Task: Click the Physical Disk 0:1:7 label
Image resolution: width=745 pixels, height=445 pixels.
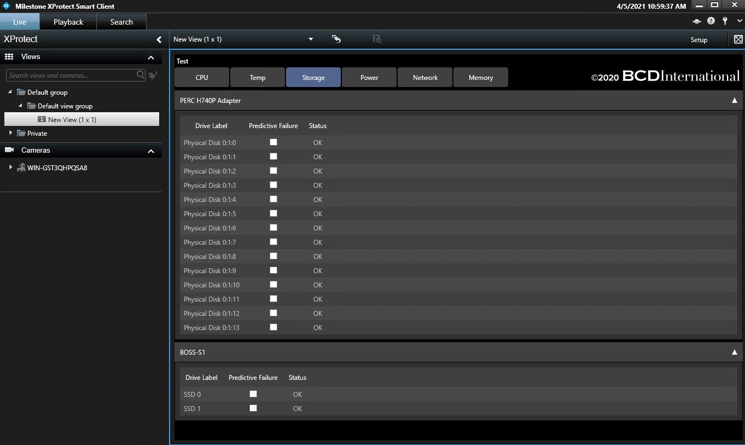Action: pyautogui.click(x=210, y=242)
